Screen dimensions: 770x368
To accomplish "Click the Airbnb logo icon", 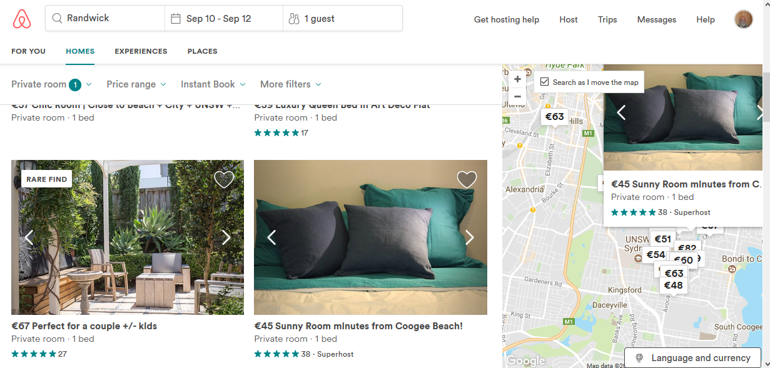I will pos(22,19).
